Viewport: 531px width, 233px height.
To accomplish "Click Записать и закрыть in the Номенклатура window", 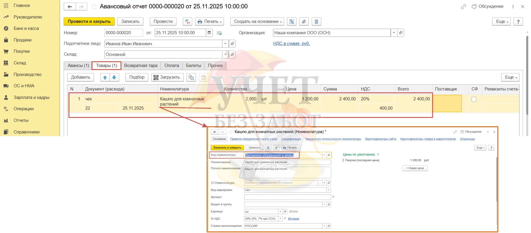I will tap(227, 148).
